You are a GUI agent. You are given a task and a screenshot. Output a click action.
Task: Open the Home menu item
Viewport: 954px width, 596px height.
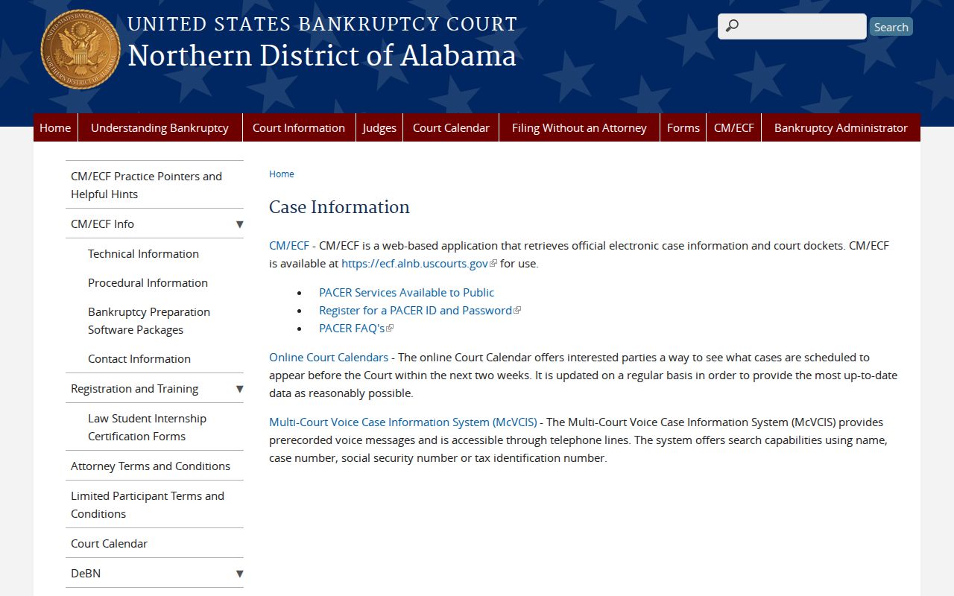(55, 127)
